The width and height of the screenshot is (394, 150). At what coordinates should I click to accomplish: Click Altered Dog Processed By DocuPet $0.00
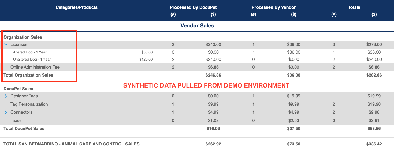(213, 52)
